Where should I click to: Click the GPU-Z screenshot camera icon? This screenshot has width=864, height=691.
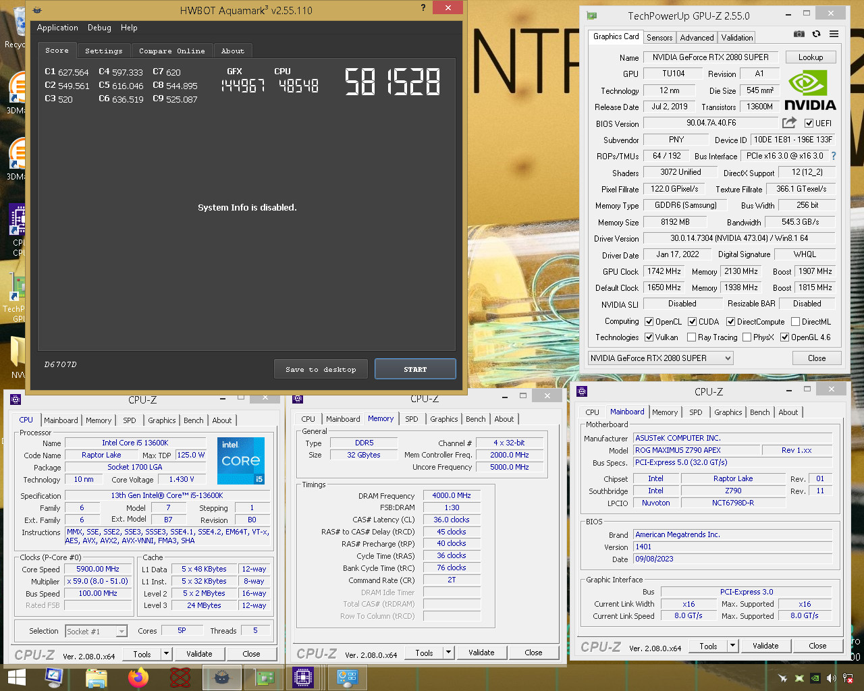pos(799,34)
